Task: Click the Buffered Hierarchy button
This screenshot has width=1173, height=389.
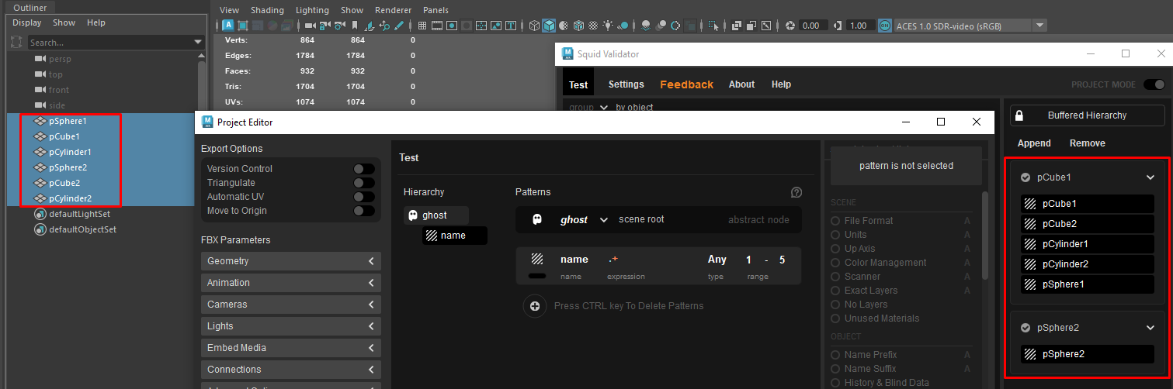Action: (1088, 115)
